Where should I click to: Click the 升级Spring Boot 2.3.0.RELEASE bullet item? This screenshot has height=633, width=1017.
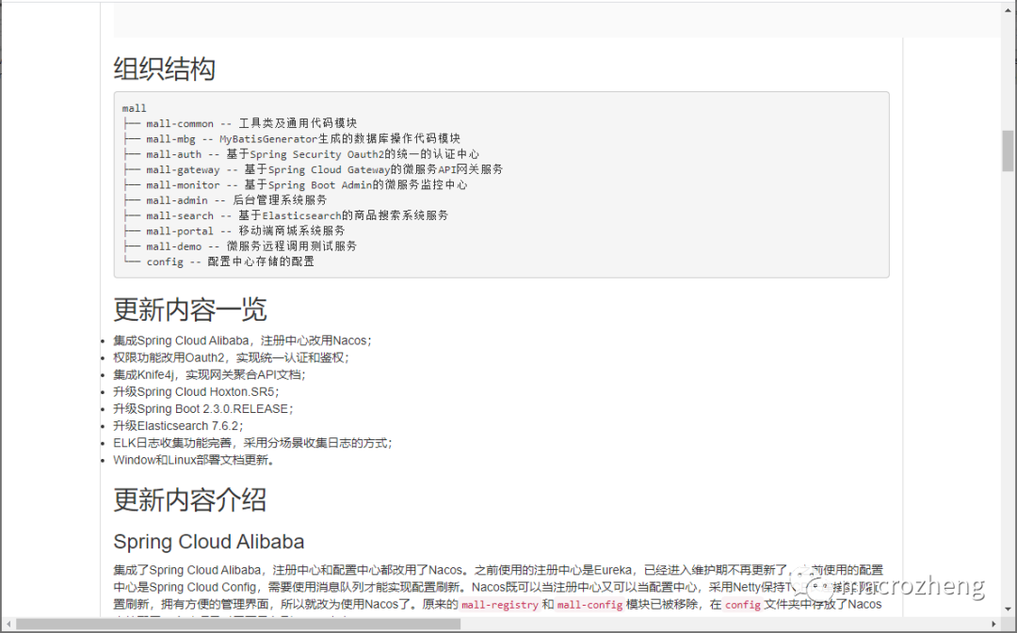pos(203,408)
